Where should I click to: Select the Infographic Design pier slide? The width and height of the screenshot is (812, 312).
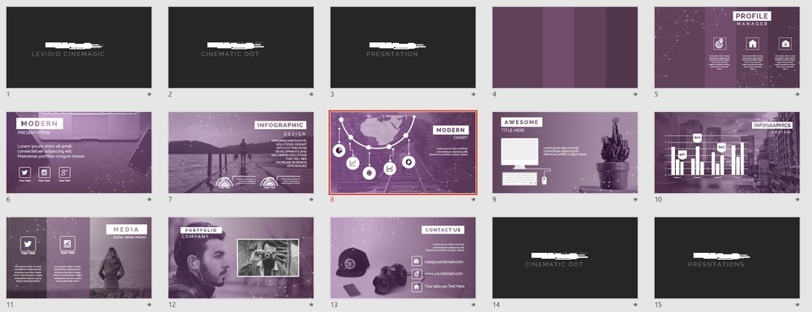point(241,153)
